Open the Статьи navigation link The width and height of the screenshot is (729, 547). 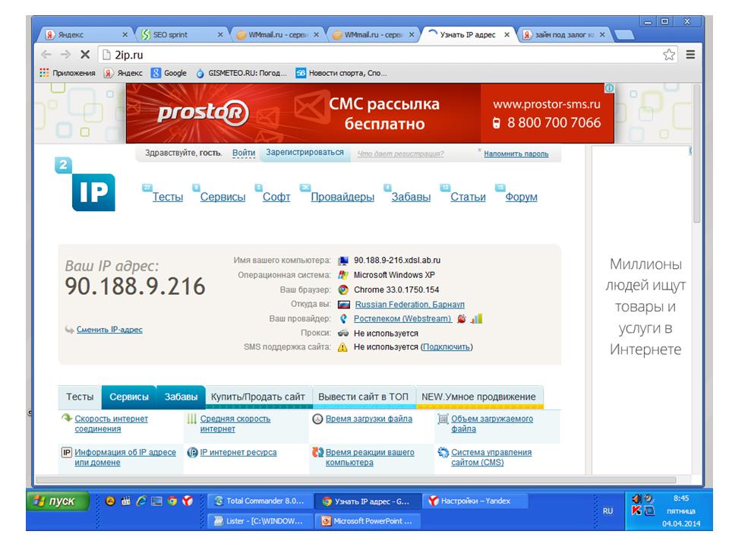point(468,197)
